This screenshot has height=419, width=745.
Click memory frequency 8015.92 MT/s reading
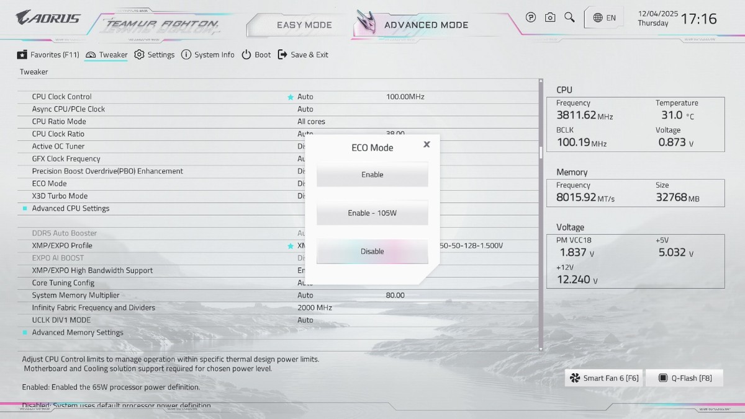585,198
